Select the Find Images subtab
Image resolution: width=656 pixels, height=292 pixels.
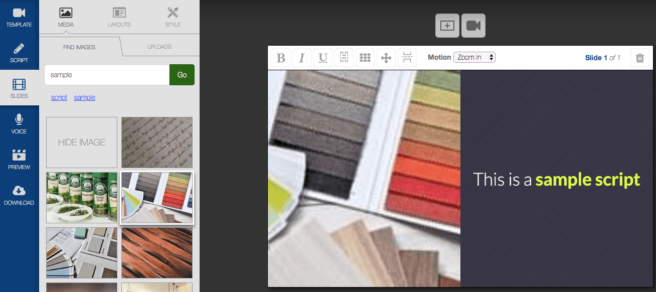click(x=79, y=47)
